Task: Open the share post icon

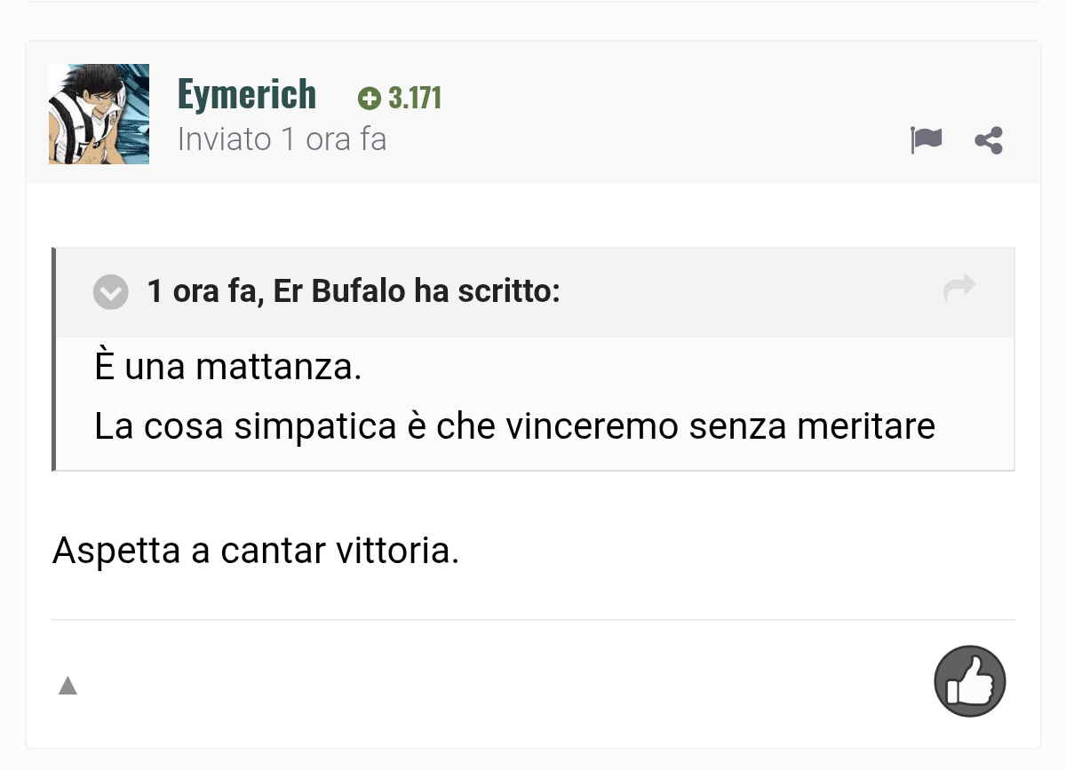Action: (989, 140)
